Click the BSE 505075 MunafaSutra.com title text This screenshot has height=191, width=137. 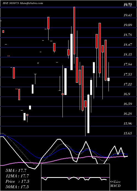23,3
